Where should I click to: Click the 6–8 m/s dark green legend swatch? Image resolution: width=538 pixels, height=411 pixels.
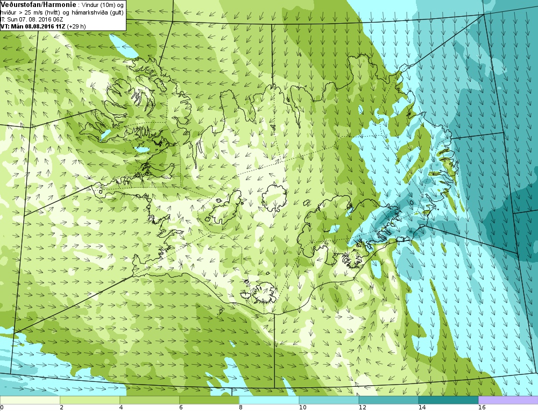[209, 400]
